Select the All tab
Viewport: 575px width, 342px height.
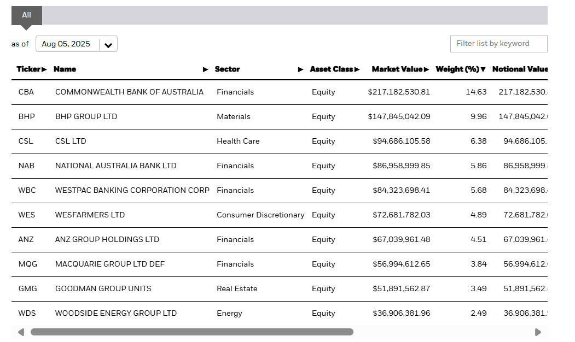[x=26, y=15]
